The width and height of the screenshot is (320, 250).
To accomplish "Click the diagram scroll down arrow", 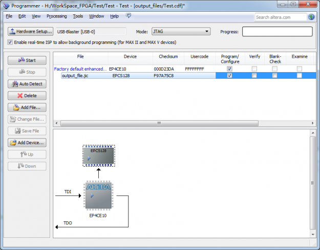I will click(x=313, y=235).
